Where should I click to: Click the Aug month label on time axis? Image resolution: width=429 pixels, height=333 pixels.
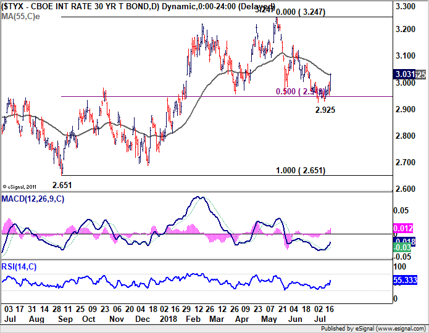(36, 319)
